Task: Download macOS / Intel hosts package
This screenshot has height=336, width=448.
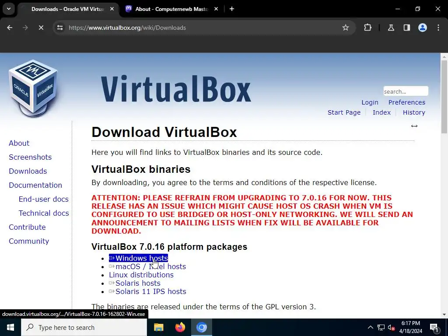Action: click(x=147, y=266)
